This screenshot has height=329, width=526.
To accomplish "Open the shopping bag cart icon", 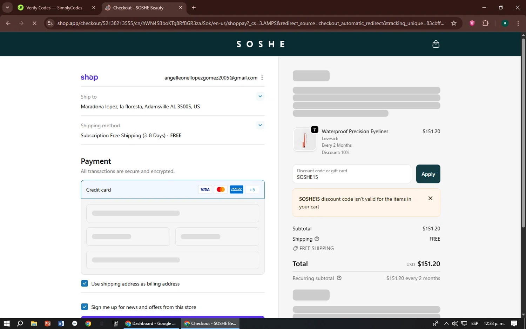I will (436, 44).
